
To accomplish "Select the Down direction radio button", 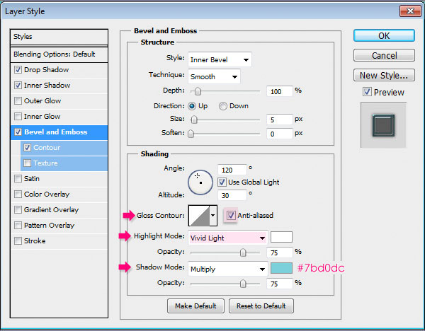I will coord(223,106).
